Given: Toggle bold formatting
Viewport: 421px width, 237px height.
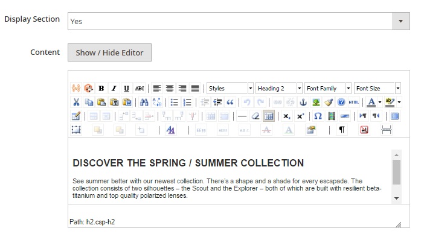Looking at the screenshot, I should click(x=101, y=88).
